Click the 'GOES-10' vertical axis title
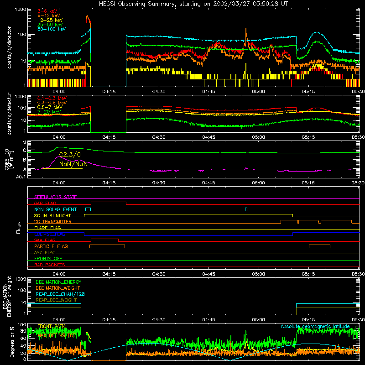The height and width of the screenshot is (365, 365). pos(7,159)
